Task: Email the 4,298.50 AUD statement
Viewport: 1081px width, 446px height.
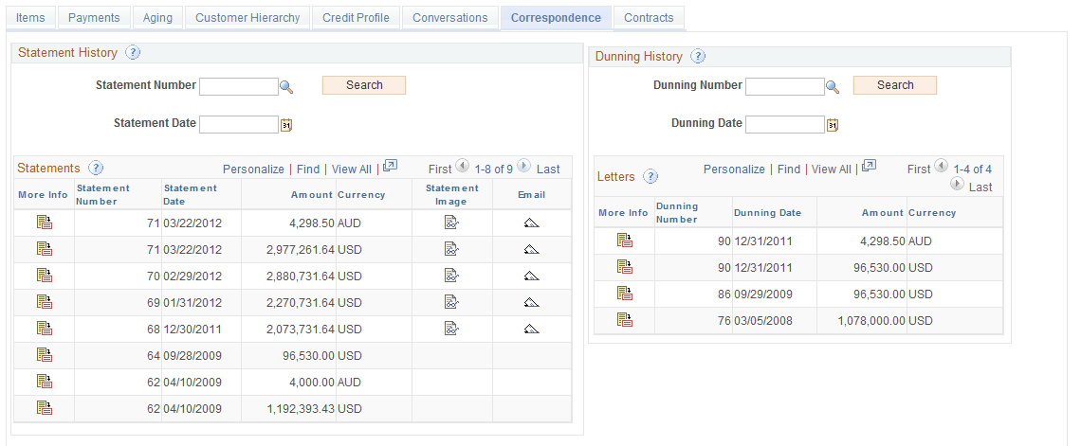Action: click(531, 223)
